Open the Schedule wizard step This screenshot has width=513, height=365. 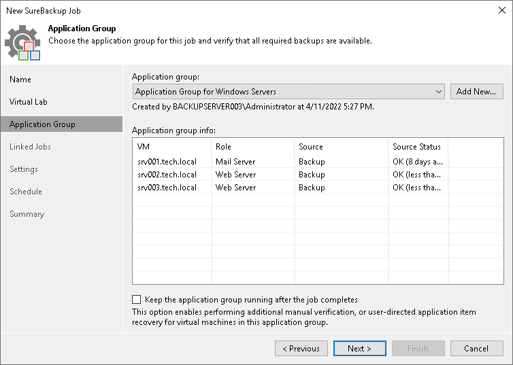(x=26, y=192)
